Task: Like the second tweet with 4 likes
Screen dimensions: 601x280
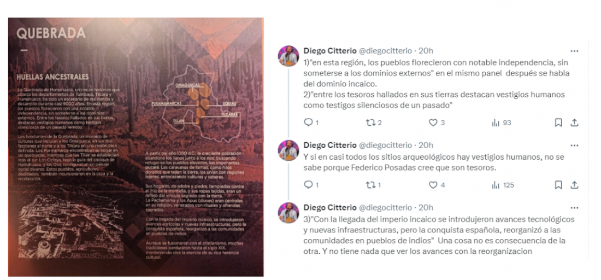Action: point(437,185)
